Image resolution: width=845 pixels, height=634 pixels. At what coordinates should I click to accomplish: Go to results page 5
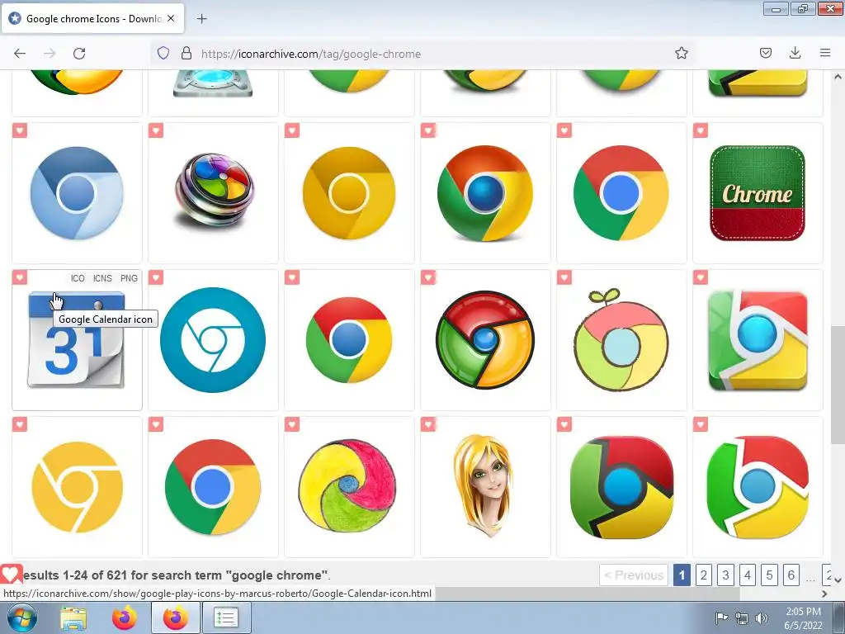point(770,575)
